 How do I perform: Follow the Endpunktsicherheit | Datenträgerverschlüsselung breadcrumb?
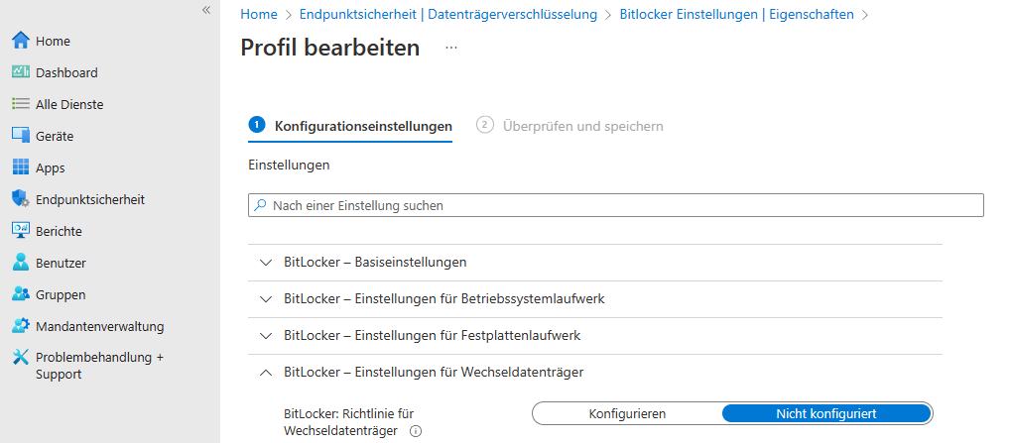coord(448,14)
